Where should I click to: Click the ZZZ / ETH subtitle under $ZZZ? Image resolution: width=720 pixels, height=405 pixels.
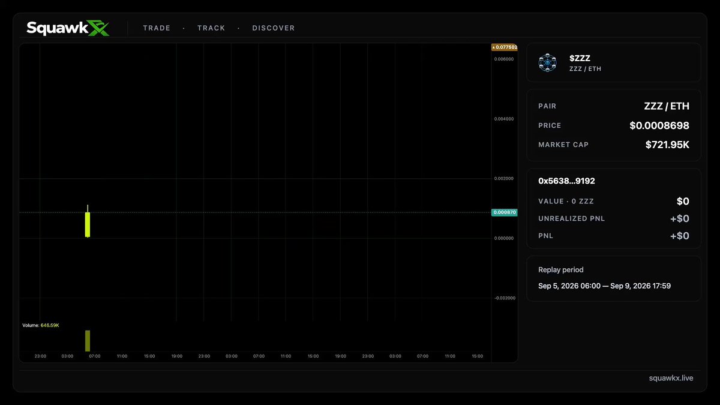point(585,69)
